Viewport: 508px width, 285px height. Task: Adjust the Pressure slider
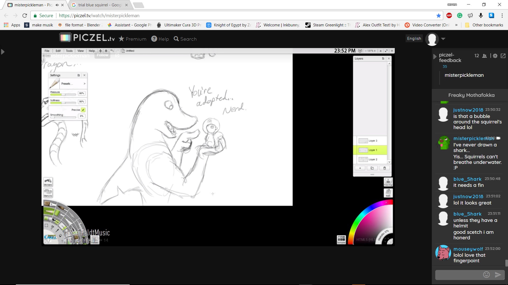pos(63,94)
